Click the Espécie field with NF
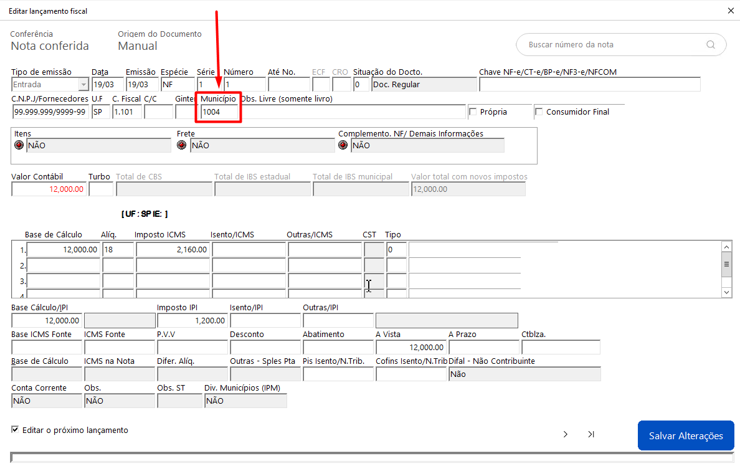 click(x=178, y=85)
